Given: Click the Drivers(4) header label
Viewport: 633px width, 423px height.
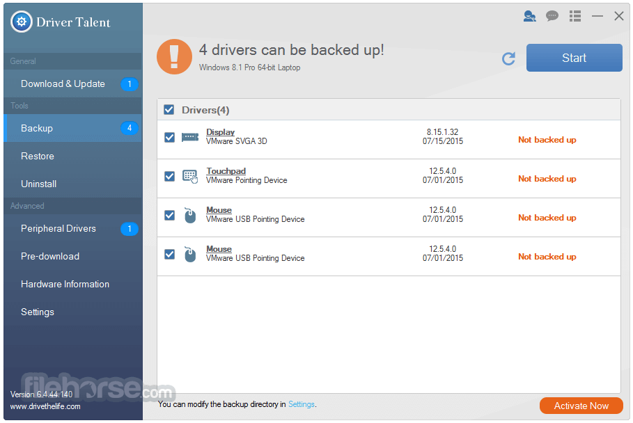Looking at the screenshot, I should click(205, 110).
